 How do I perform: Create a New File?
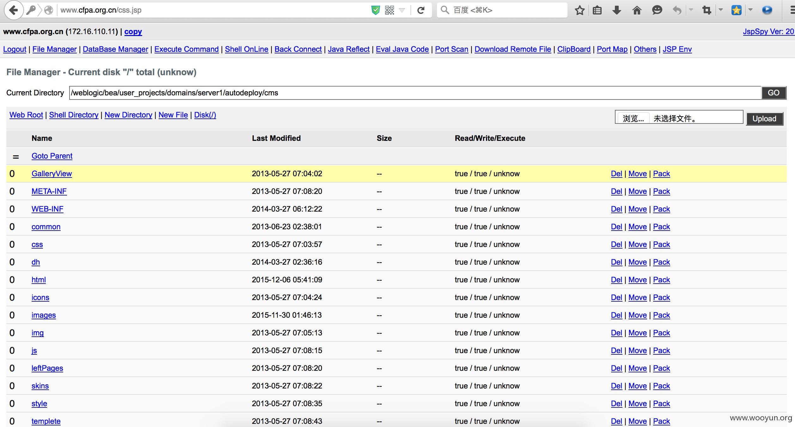click(173, 115)
